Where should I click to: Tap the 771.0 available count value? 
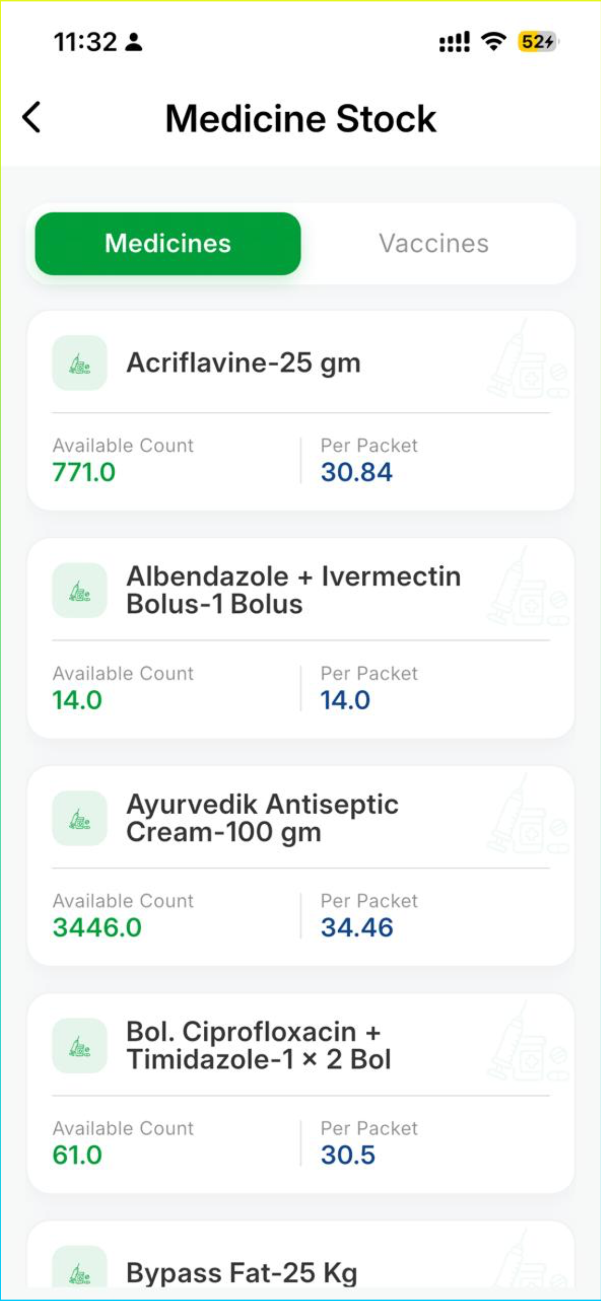point(84,472)
